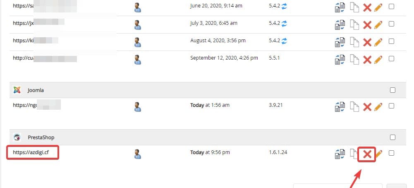Screen dimensions: 414x188
Task: Click update icon next to June 20 version 5.4.2
Action: 285,6
